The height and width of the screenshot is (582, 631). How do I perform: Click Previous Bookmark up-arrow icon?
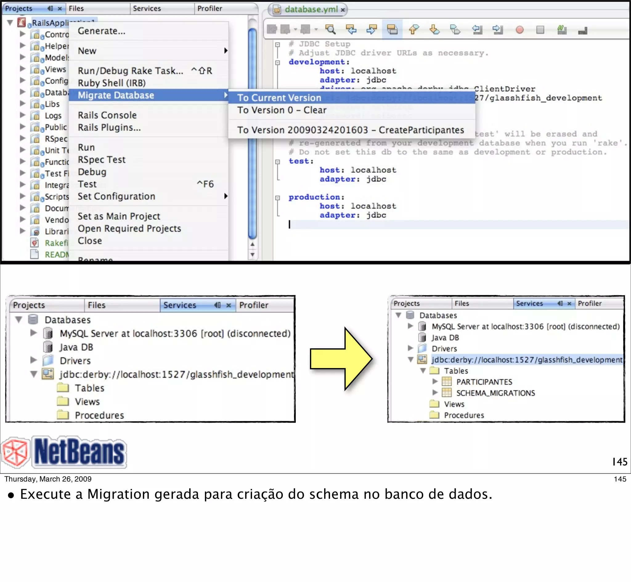pos(413,30)
